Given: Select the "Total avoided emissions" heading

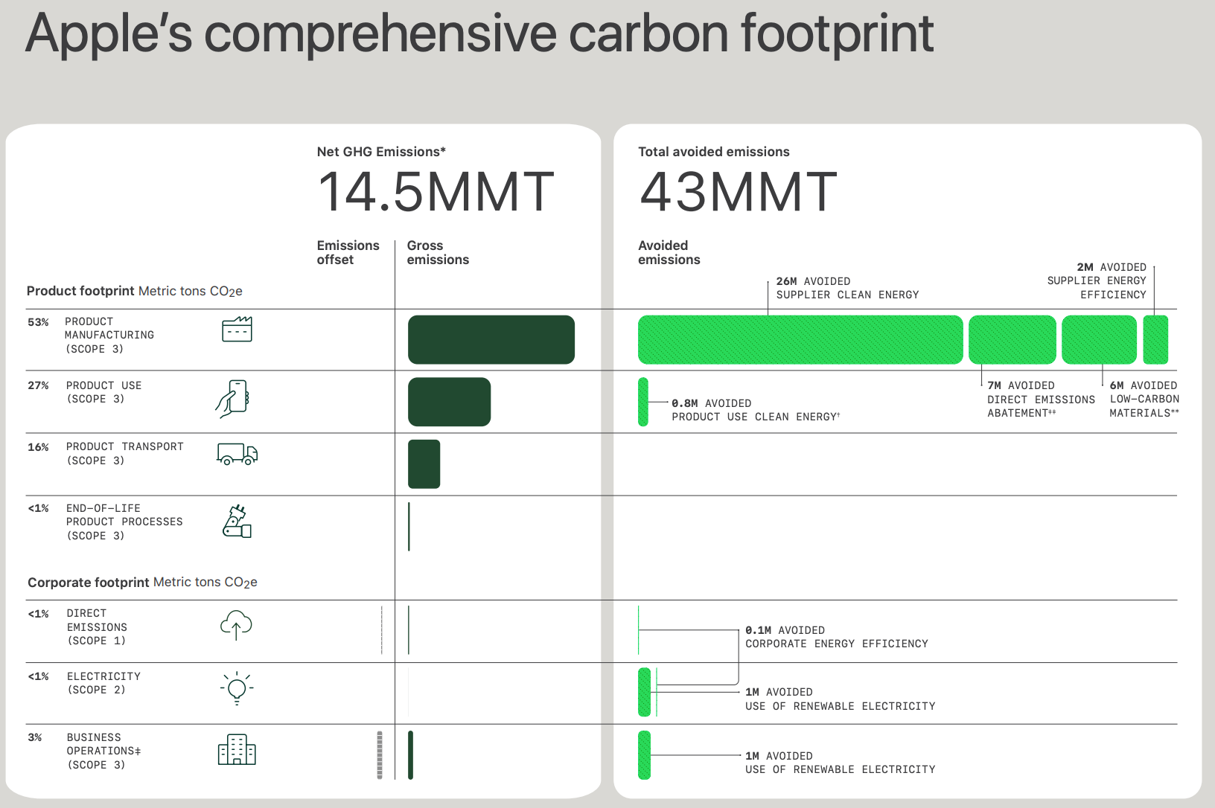Looking at the screenshot, I should coord(714,152).
